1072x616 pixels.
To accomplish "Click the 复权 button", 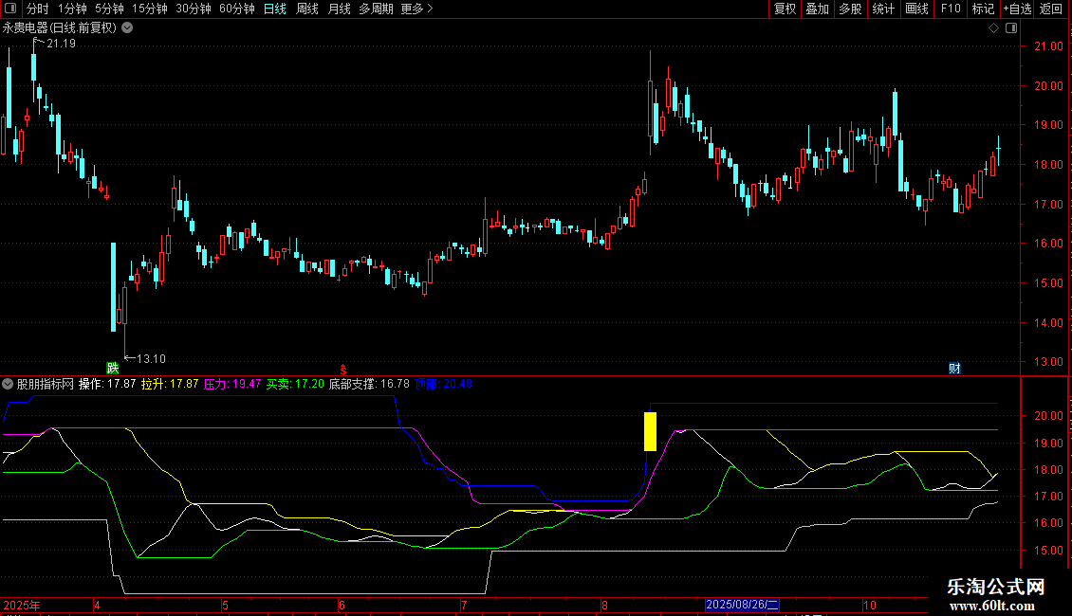I will point(785,9).
